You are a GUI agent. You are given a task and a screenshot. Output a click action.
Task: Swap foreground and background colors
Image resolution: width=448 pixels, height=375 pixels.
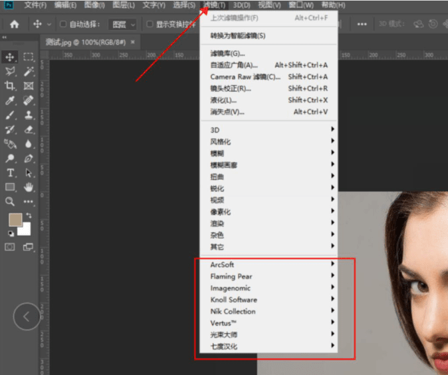point(29,215)
